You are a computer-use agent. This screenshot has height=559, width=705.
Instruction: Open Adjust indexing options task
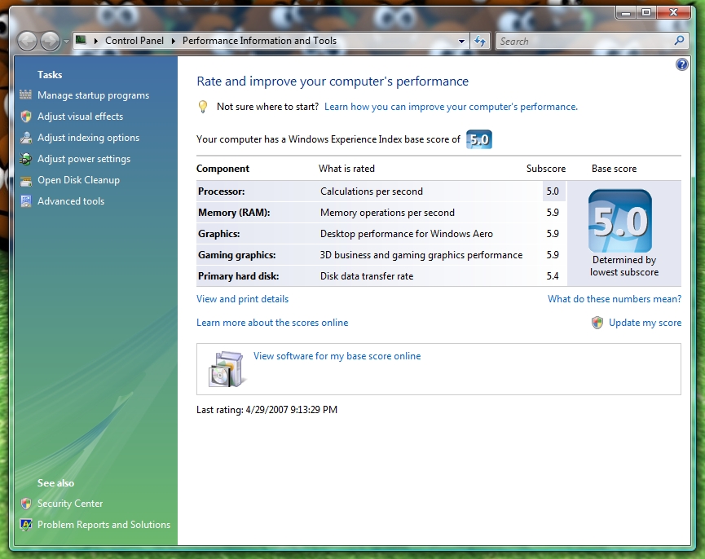[x=88, y=138]
